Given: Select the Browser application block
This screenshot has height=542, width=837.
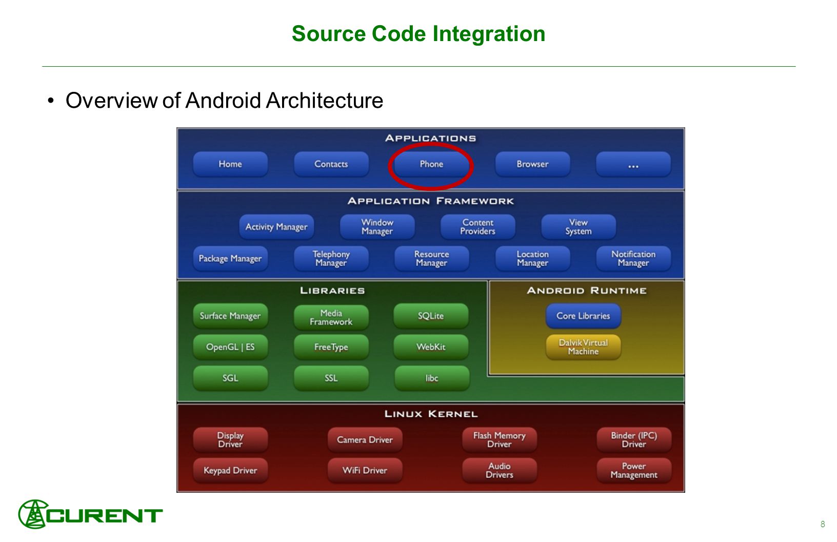Looking at the screenshot, I should tap(532, 164).
